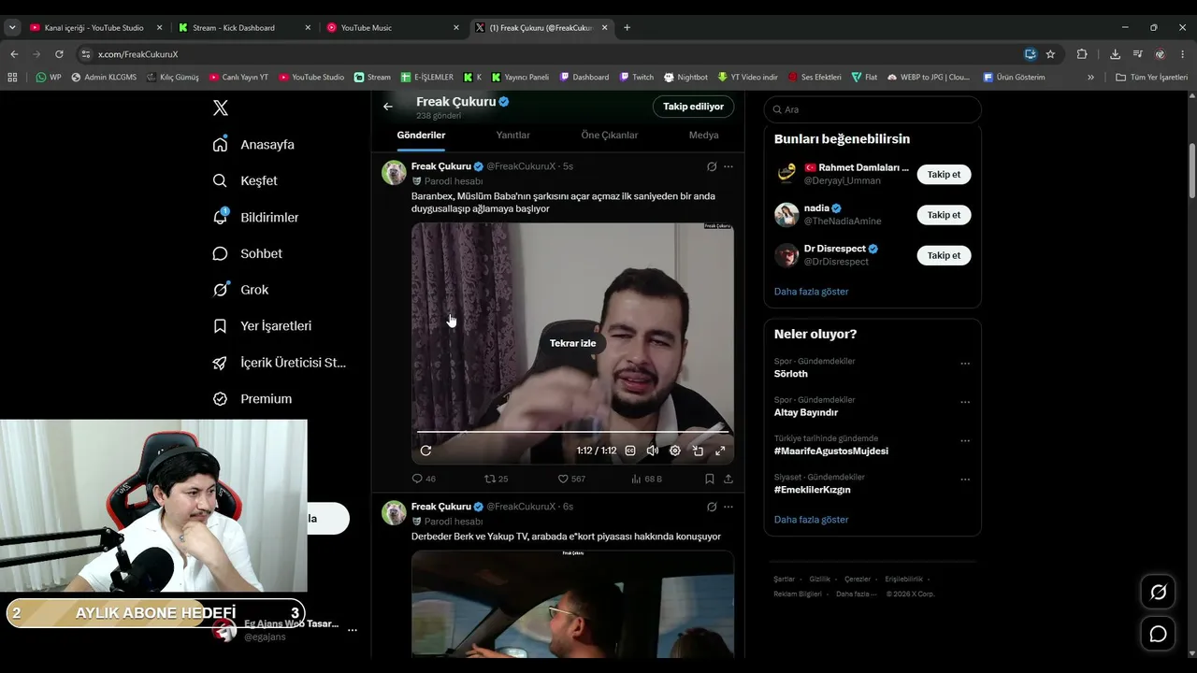1197x673 pixels.
Task: Toggle the 'Takip ediliyor' follow button
Action: point(693,107)
